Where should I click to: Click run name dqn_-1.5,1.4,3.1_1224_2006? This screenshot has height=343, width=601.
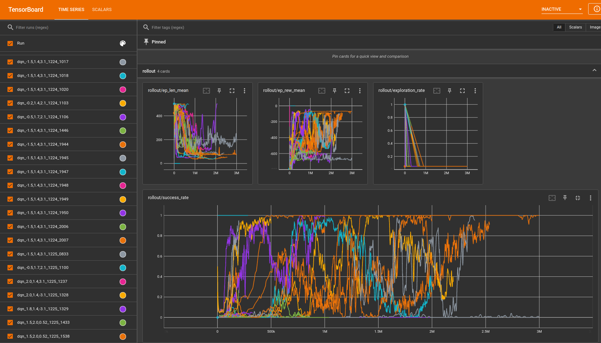tap(43, 227)
